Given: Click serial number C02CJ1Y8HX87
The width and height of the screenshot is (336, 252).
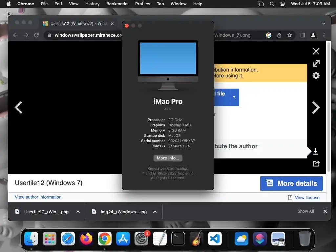Looking at the screenshot, I should (181, 141).
